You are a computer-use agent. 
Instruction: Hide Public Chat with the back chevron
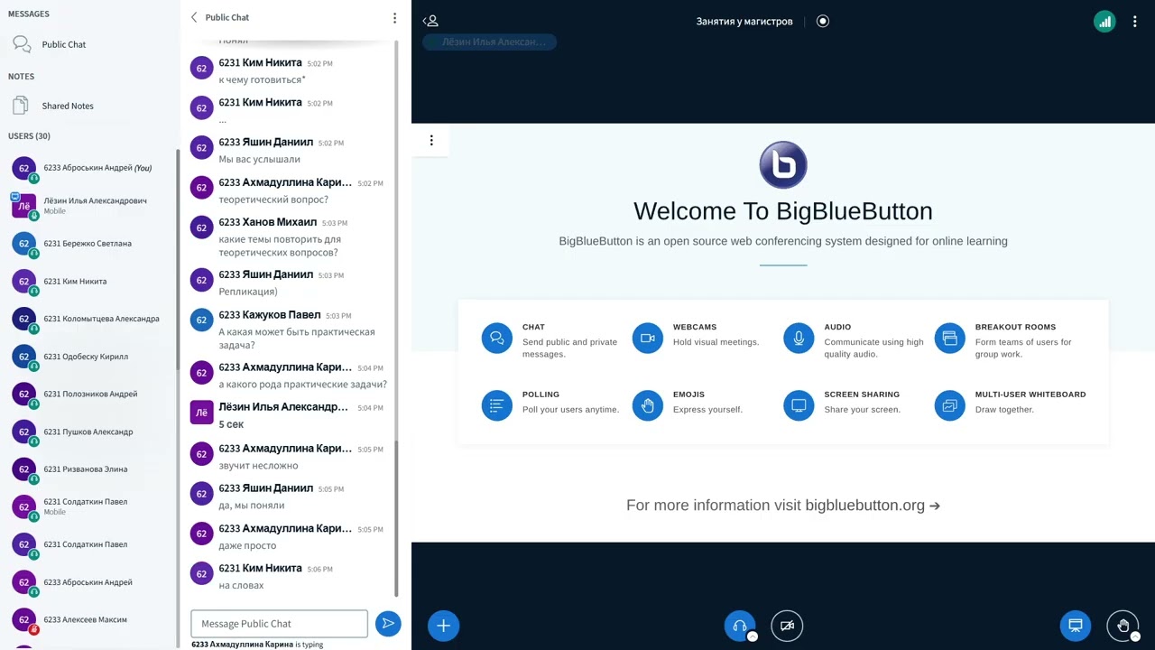pos(194,17)
